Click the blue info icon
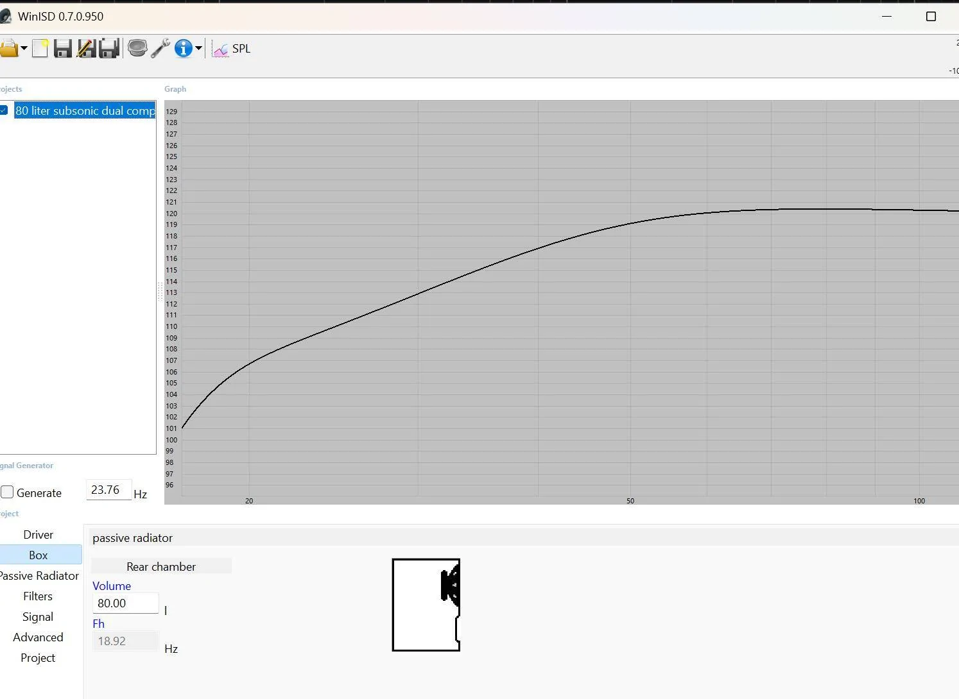This screenshot has width=959, height=699. tap(184, 48)
